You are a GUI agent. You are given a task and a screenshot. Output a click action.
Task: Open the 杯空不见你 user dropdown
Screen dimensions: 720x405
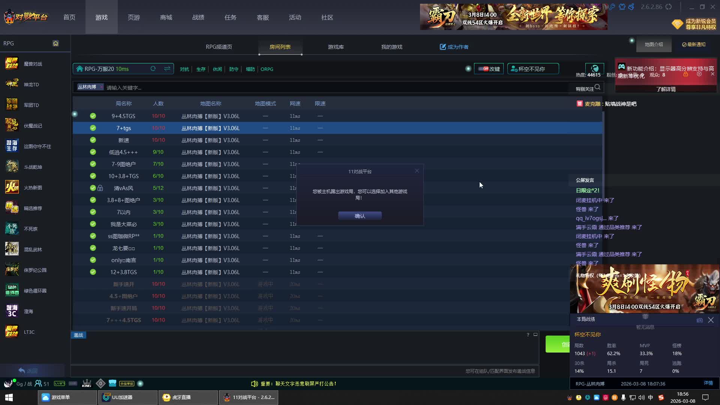(532, 69)
